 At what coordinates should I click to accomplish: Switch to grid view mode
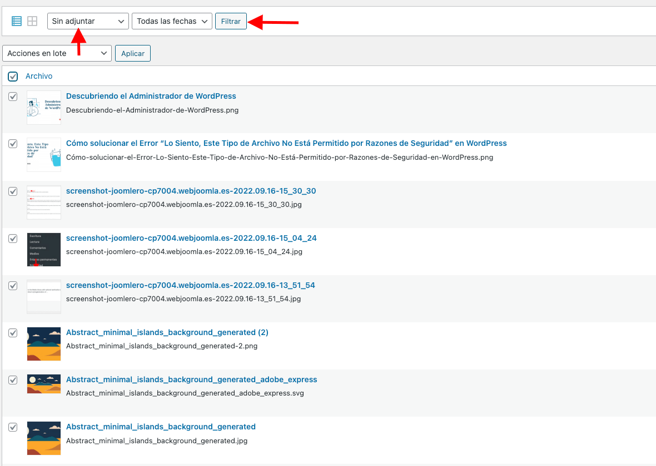coord(32,21)
